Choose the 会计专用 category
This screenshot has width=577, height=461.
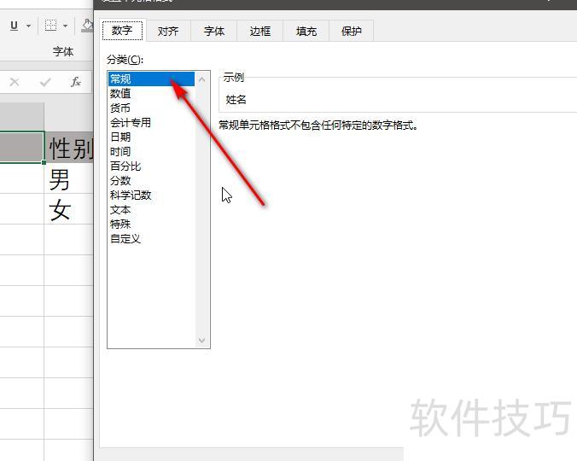(151, 123)
